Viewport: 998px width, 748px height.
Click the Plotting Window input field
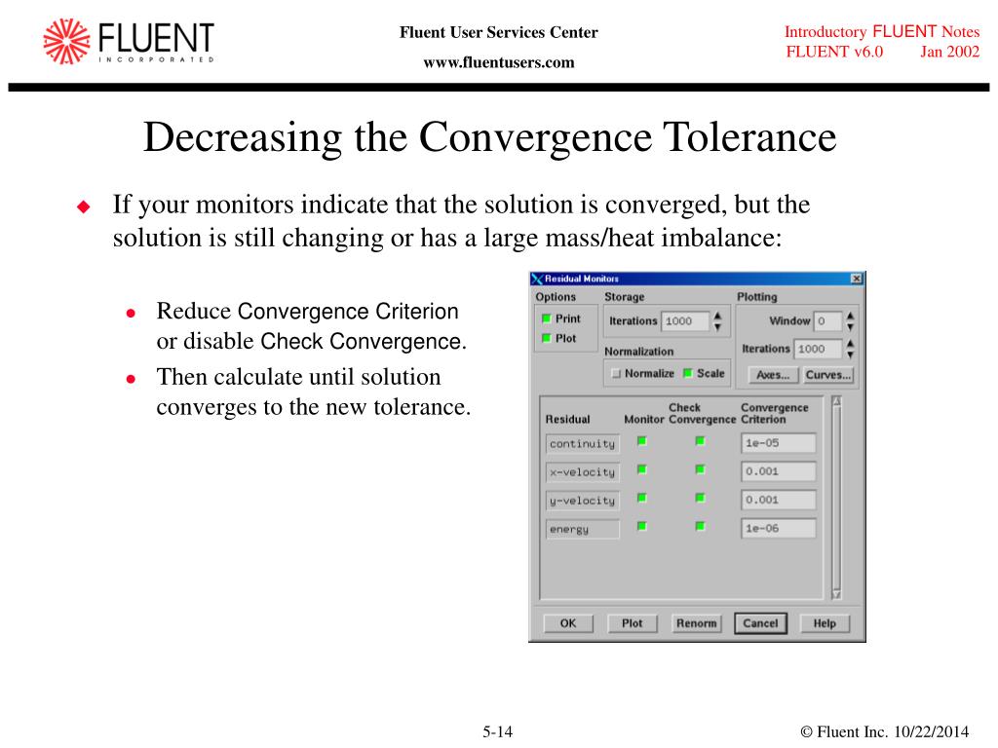coord(827,321)
